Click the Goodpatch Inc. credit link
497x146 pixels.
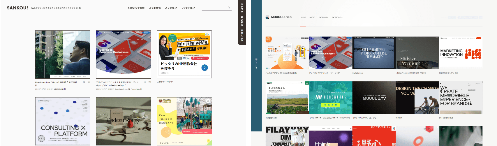pos(123,89)
